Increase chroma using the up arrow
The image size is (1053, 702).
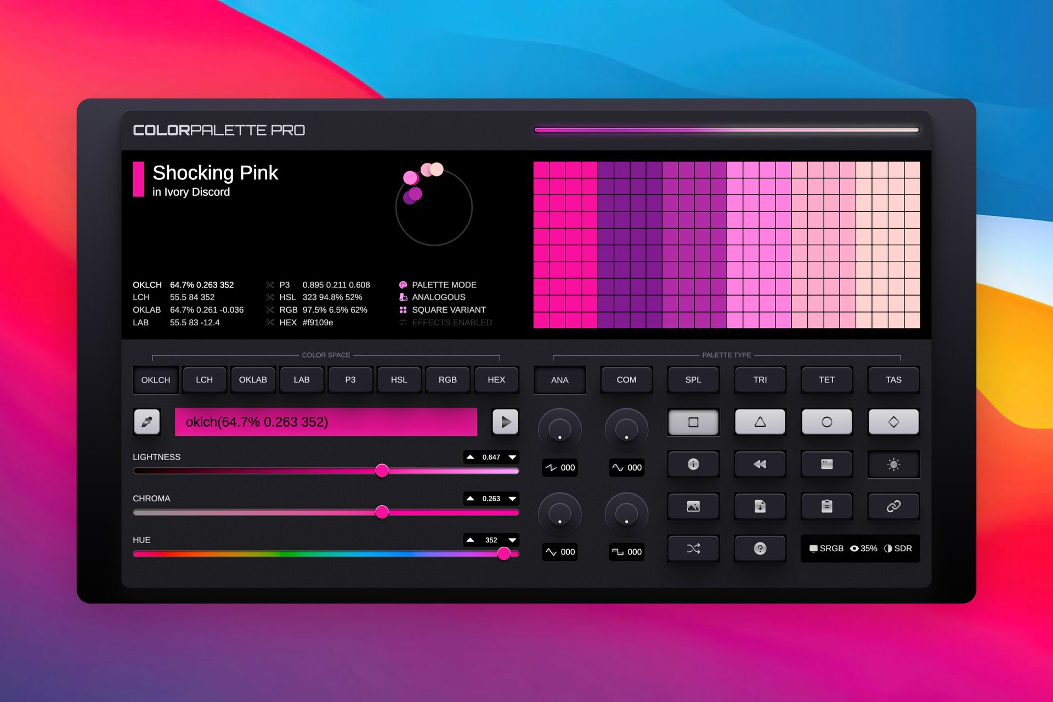(x=471, y=499)
